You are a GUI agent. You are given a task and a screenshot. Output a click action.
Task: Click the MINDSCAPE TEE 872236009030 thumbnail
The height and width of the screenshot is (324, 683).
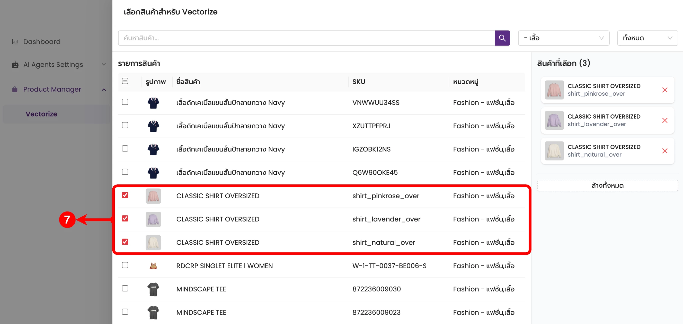click(153, 289)
